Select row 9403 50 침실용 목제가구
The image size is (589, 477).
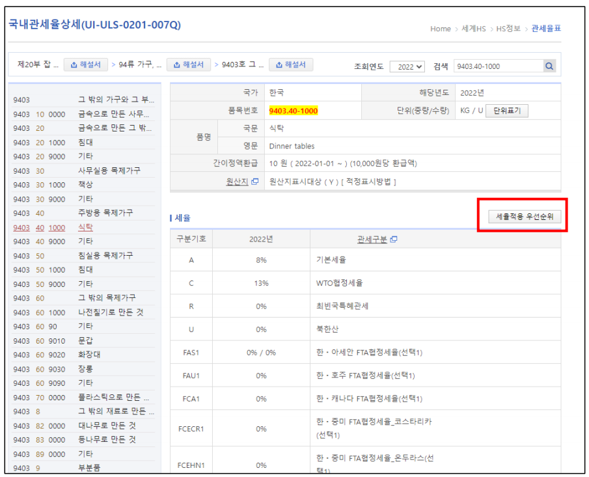83,256
